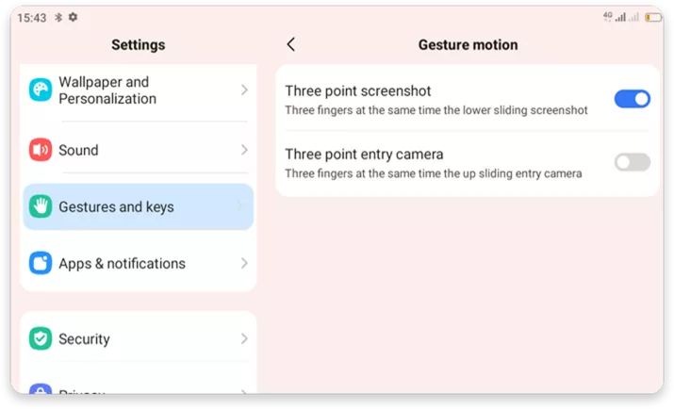The height and width of the screenshot is (409, 674).
Task: Click the chevron beside Apps & notifications
Action: (x=244, y=263)
